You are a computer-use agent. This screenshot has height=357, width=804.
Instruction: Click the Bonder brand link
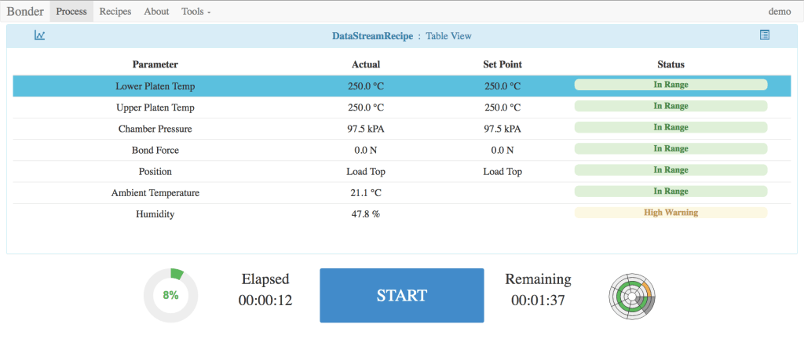[25, 11]
